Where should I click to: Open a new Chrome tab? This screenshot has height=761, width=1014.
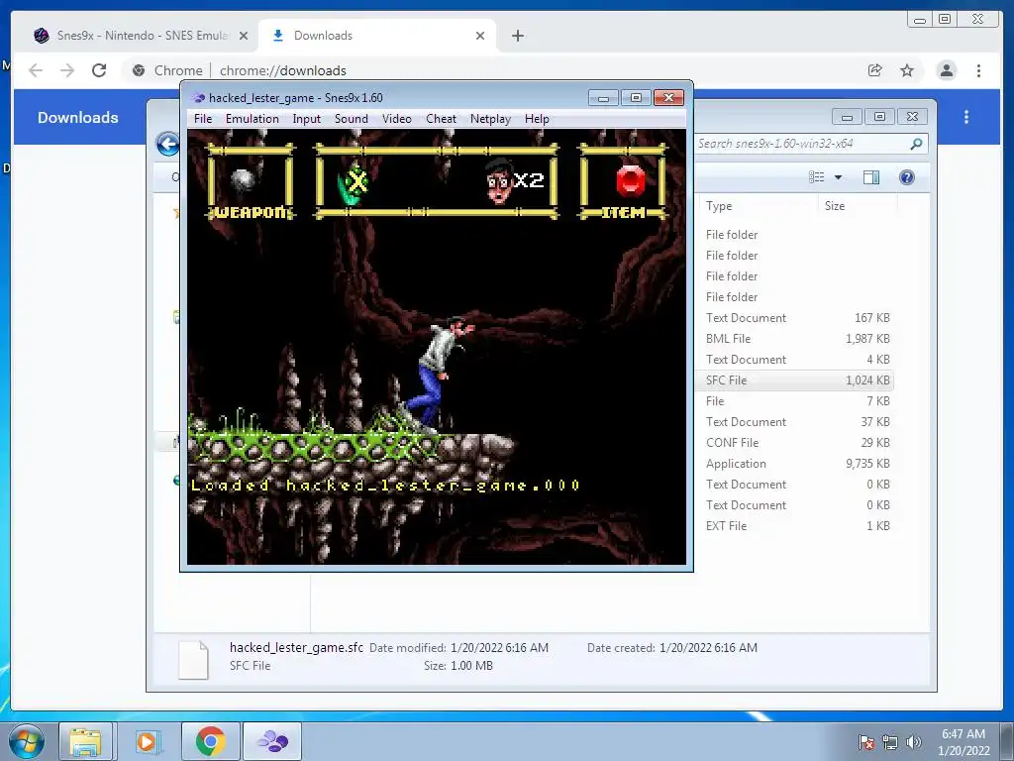click(517, 36)
